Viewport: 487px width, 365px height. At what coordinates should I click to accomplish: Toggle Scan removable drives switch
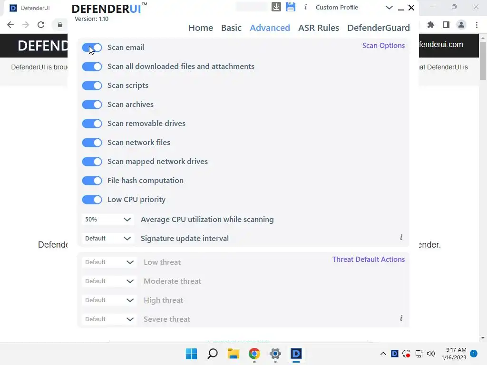(92, 124)
